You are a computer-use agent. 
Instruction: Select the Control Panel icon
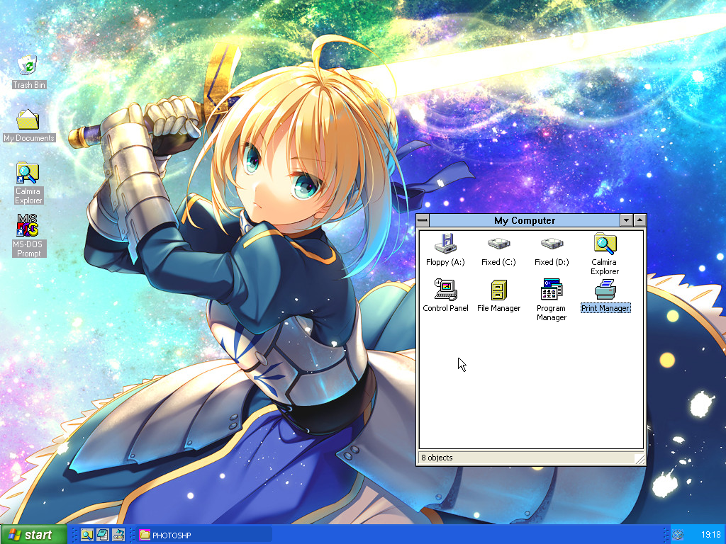tap(445, 290)
